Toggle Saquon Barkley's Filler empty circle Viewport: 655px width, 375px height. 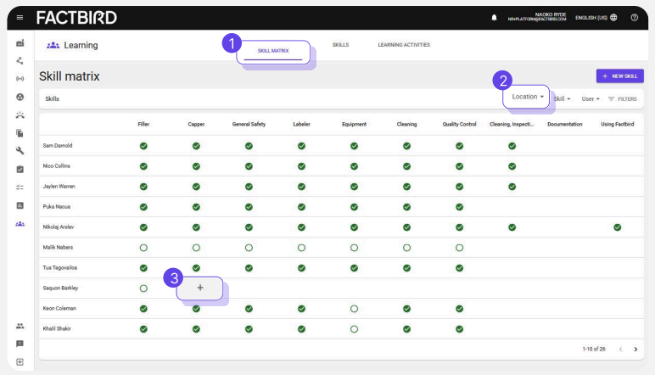tap(143, 288)
